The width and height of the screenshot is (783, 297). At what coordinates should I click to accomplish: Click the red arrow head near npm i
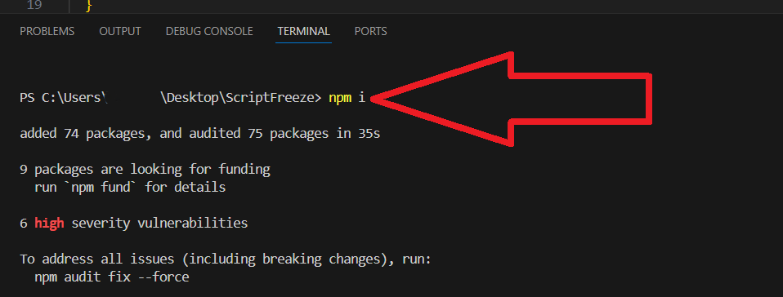tap(440, 99)
